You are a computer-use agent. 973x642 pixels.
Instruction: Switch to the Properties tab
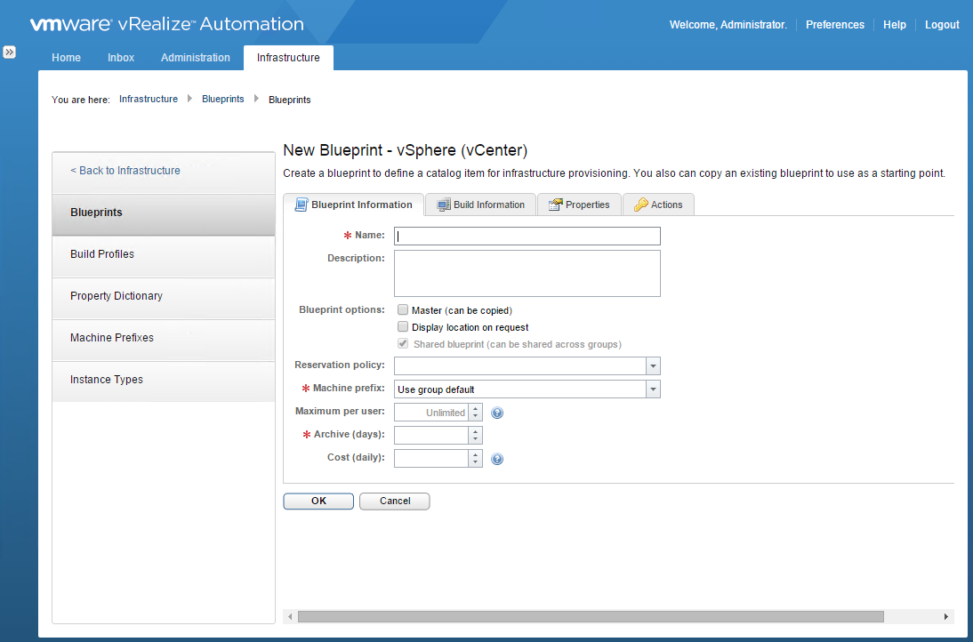click(579, 205)
